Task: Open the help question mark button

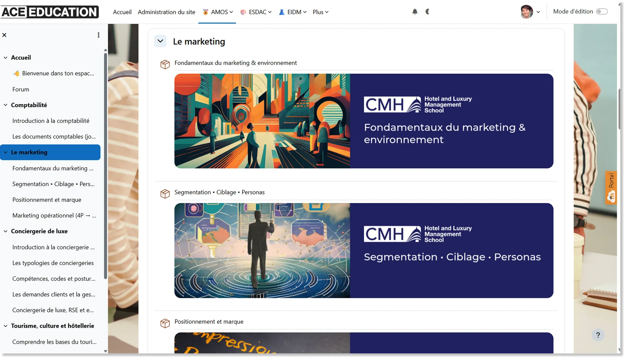Action: pos(598,335)
